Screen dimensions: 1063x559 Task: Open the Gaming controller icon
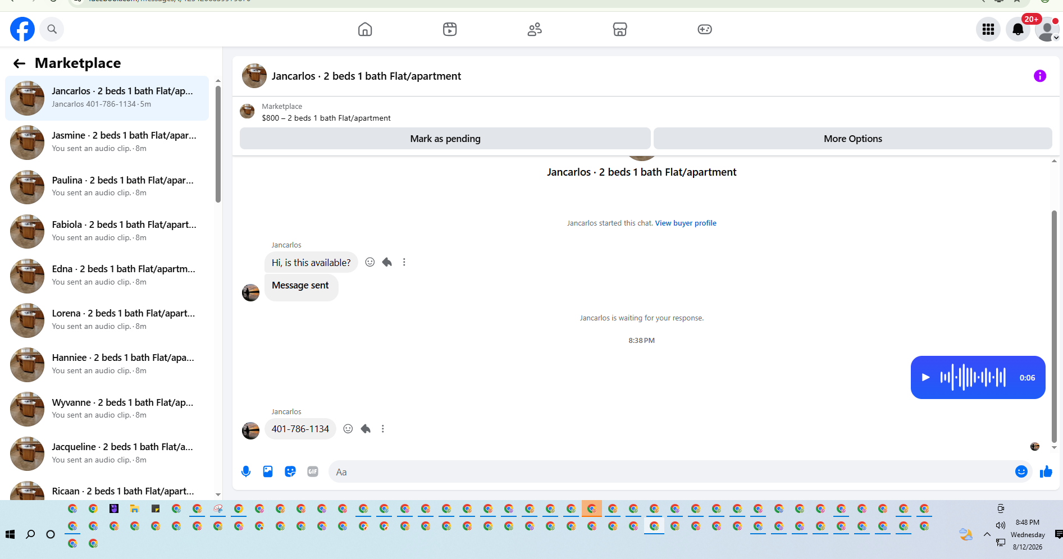pos(705,29)
